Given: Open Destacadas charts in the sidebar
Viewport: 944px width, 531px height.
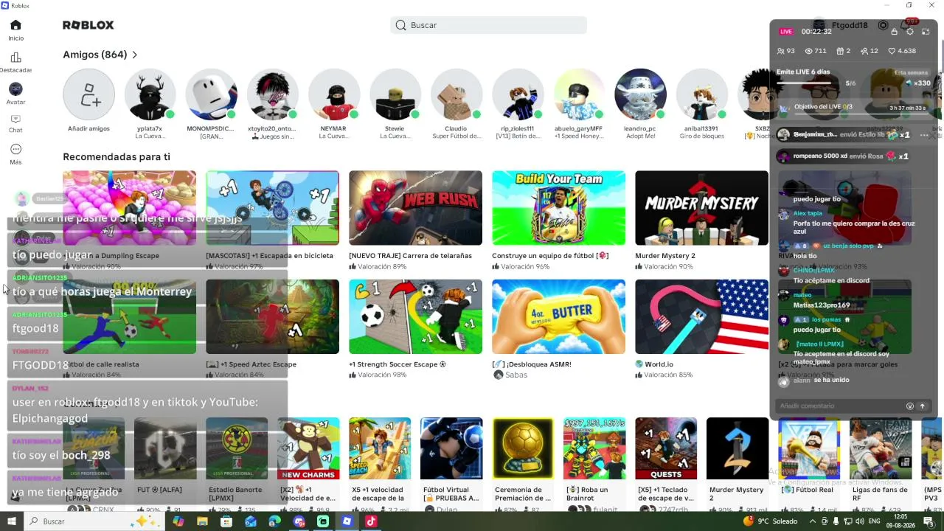Looking at the screenshot, I should coord(15,62).
